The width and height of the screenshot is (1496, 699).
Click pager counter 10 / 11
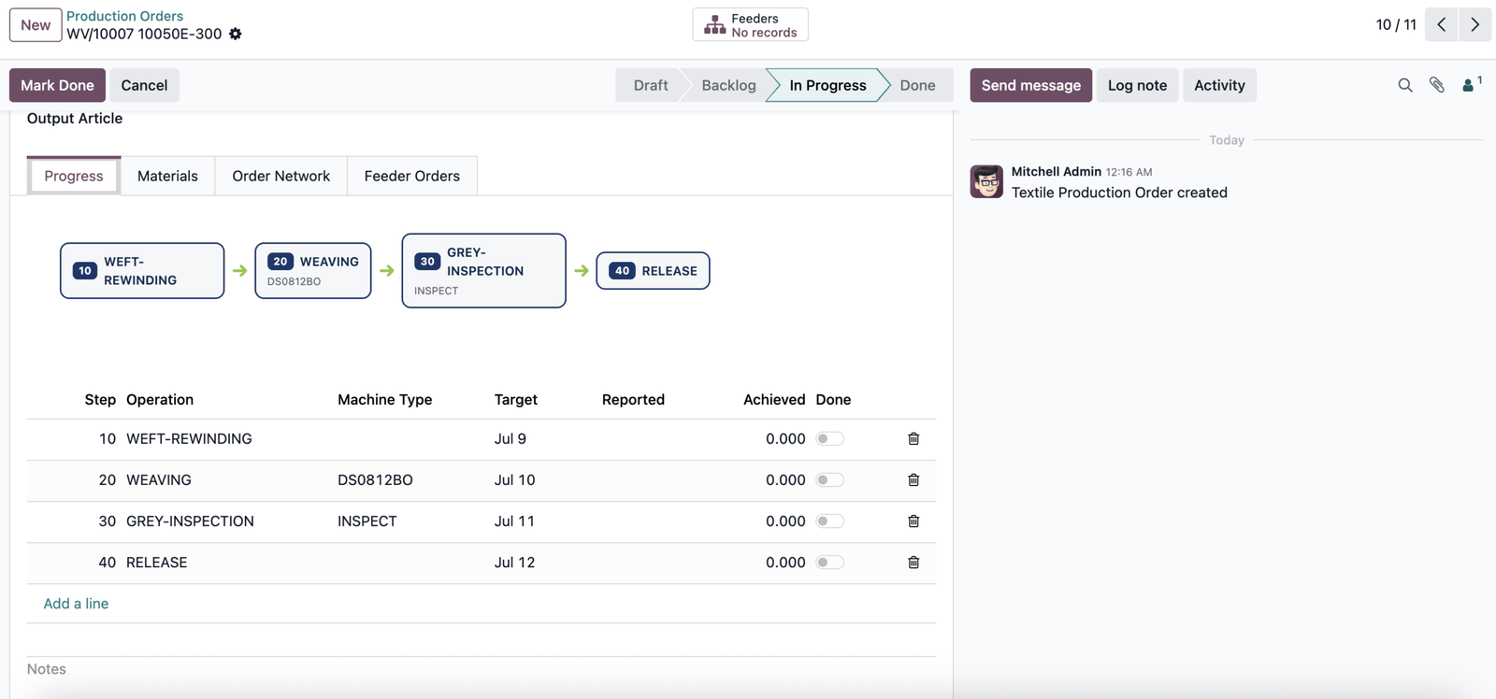[x=1396, y=25]
